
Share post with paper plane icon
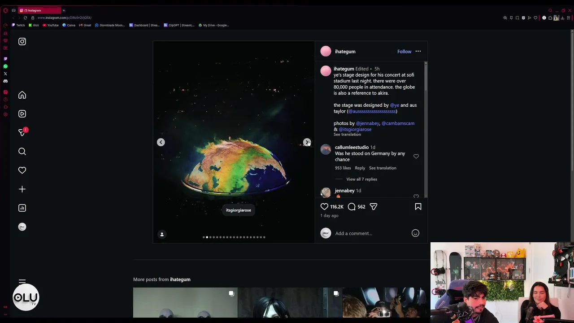pos(374,207)
